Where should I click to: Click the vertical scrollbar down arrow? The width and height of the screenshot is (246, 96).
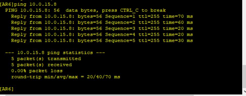click(x=244, y=91)
